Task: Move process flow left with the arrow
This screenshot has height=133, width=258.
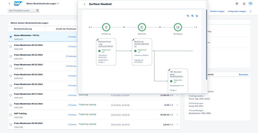Action: point(89,27)
